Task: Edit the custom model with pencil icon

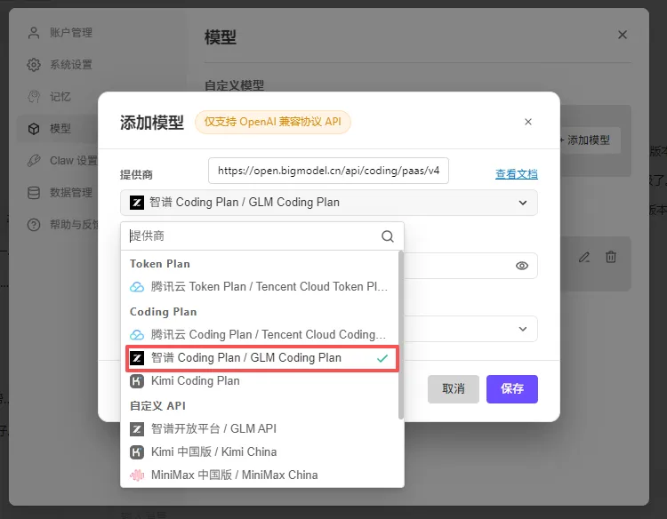Action: pyautogui.click(x=584, y=257)
